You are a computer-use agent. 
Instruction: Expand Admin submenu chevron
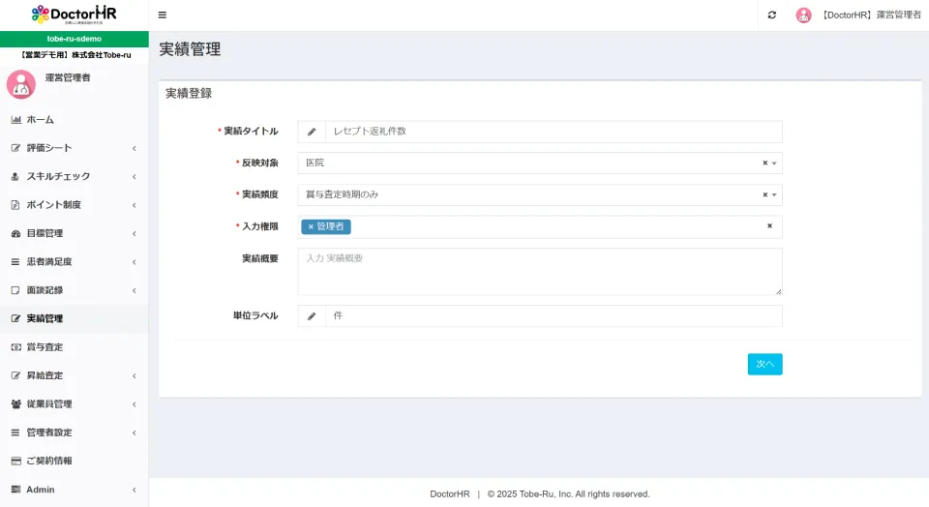135,490
